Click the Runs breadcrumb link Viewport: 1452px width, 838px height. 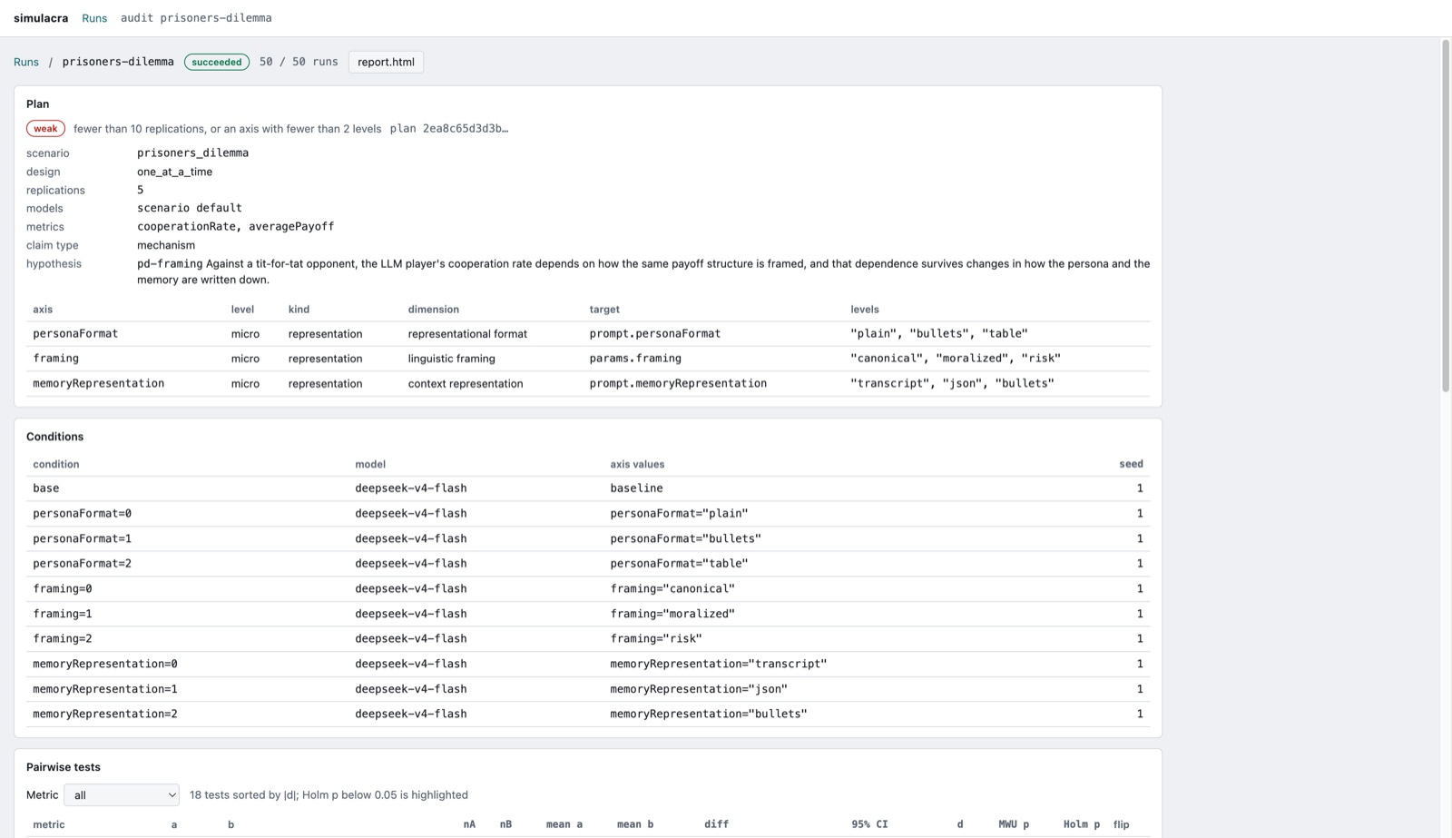(x=26, y=63)
